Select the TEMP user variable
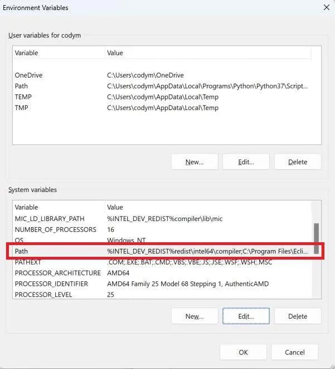The image size is (335, 369). click(x=23, y=97)
